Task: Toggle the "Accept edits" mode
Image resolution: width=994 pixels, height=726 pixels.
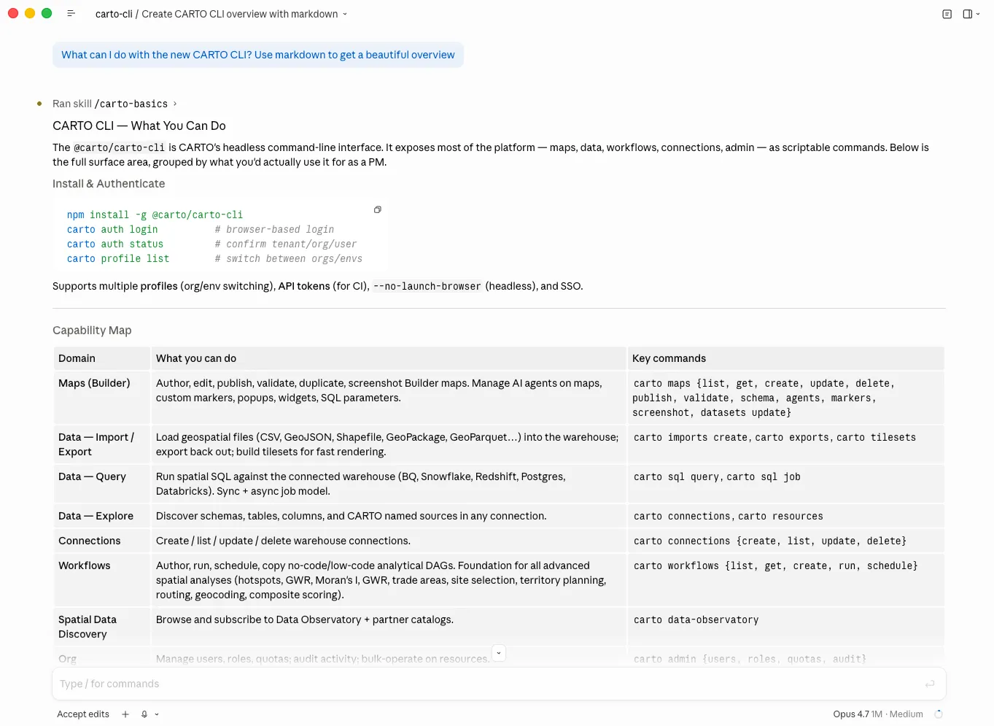Action: [x=83, y=714]
